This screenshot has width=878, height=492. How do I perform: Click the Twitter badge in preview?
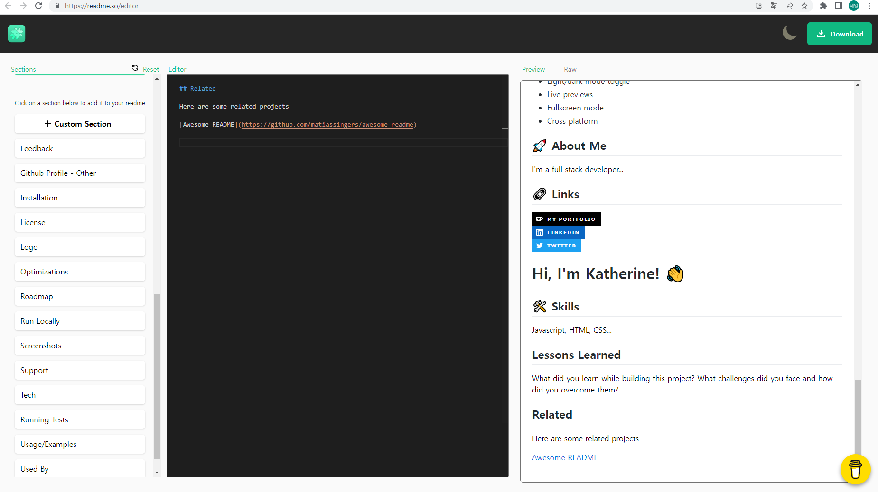coord(557,246)
